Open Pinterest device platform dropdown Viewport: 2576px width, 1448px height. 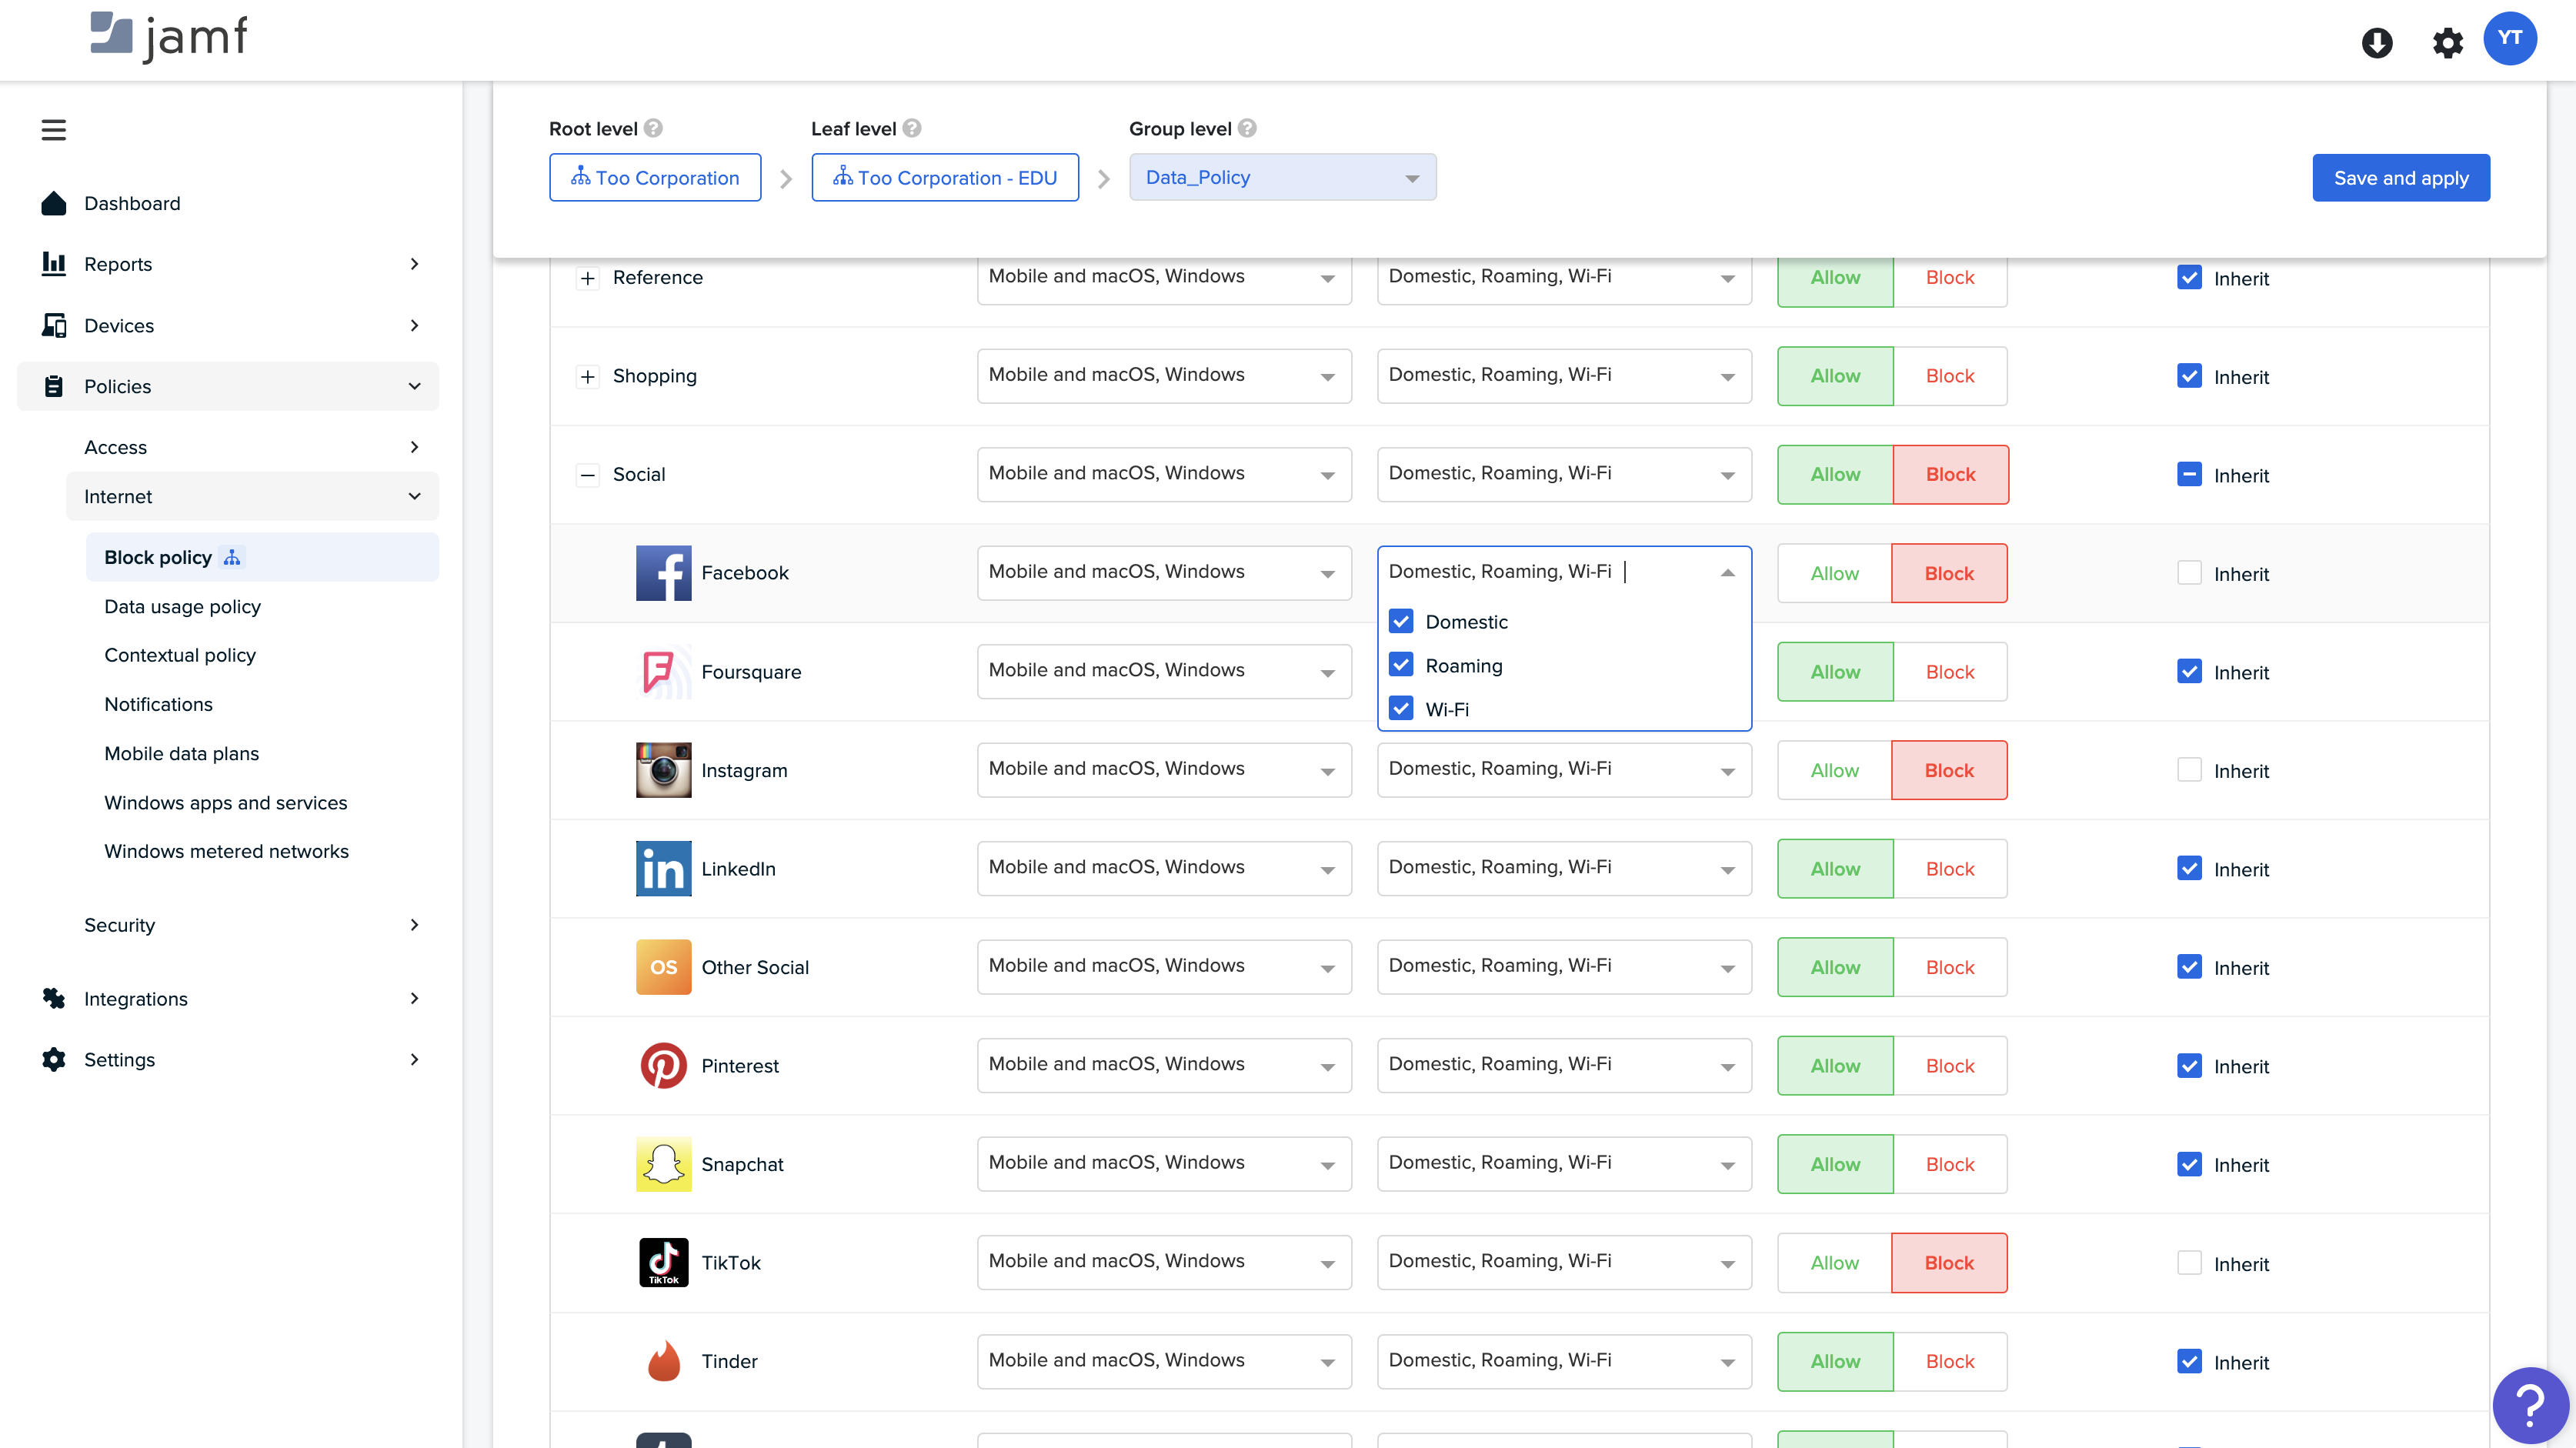[1163, 1065]
